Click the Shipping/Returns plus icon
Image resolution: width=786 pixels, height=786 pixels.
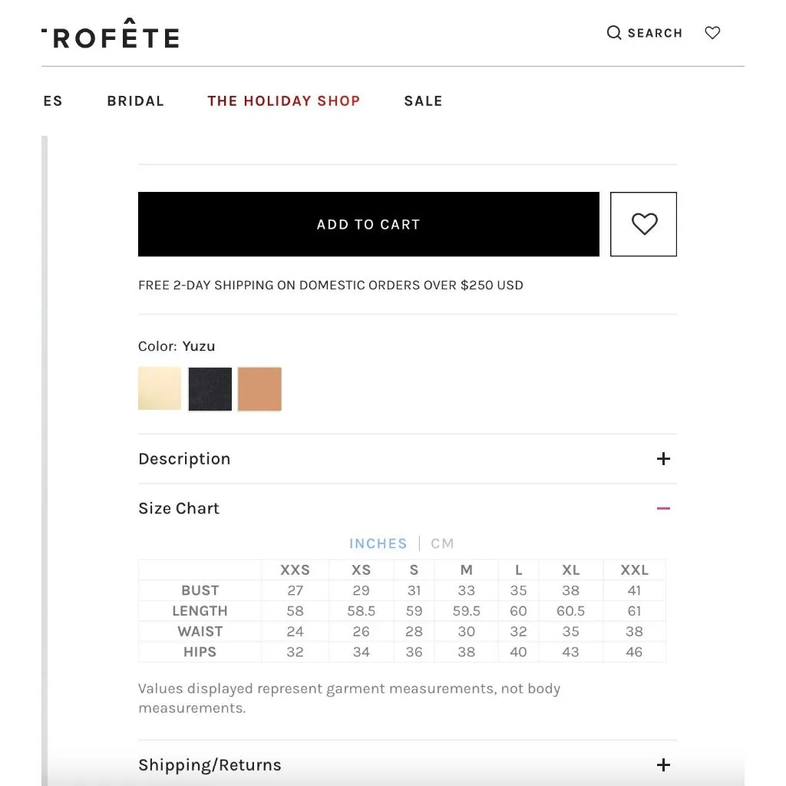tap(663, 765)
